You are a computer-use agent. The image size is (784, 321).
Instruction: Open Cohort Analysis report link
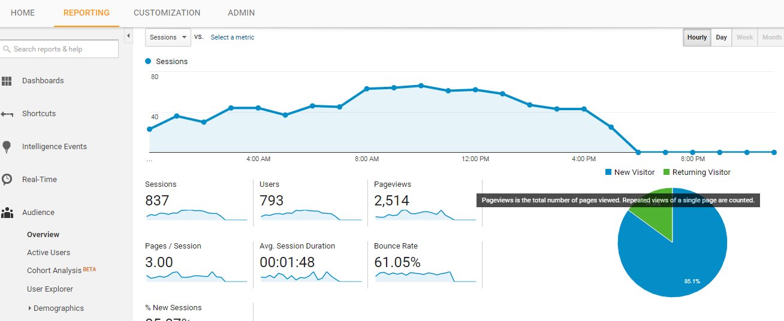54,271
